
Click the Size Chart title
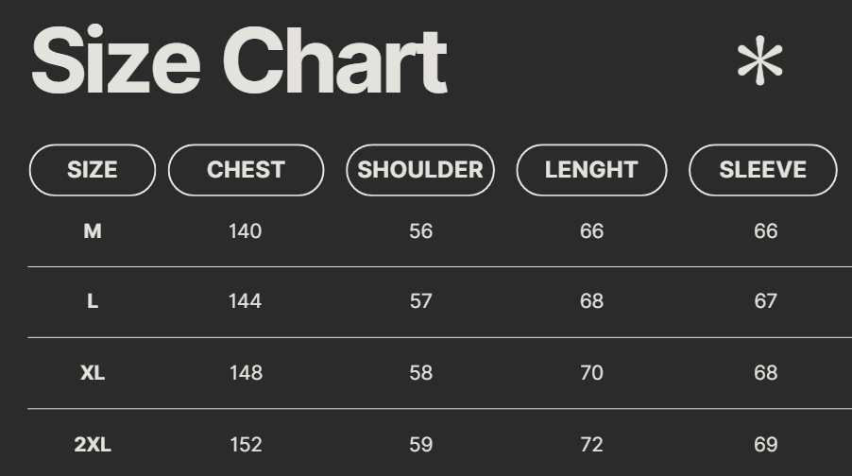(239, 62)
